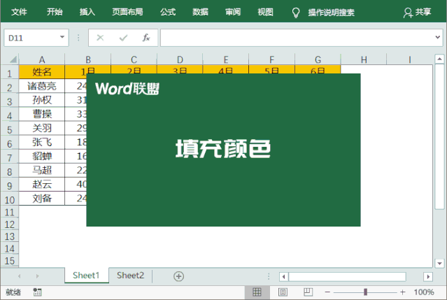This screenshot has width=447, height=300.
Task: Open the 插入 ribbon tab
Action: [87, 12]
